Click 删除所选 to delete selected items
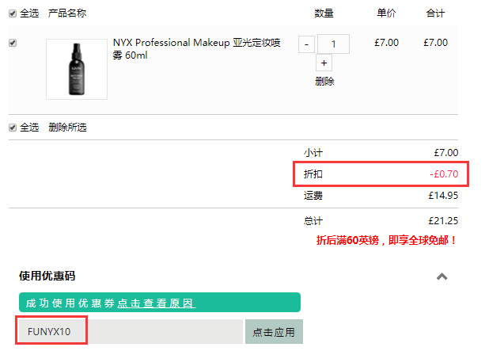 67,128
